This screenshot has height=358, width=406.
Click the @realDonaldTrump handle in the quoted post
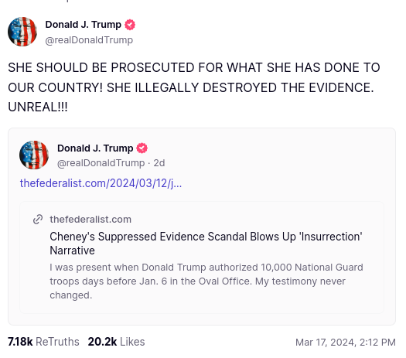point(101,163)
